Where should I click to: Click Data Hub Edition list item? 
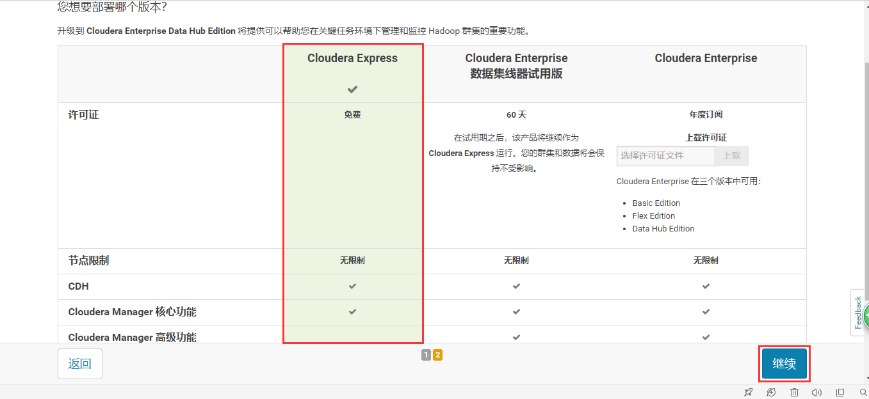[663, 229]
